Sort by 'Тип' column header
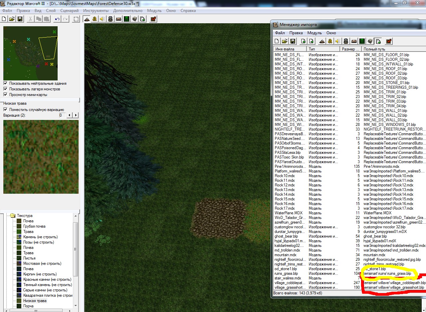This screenshot has width=426, height=312. (324, 49)
